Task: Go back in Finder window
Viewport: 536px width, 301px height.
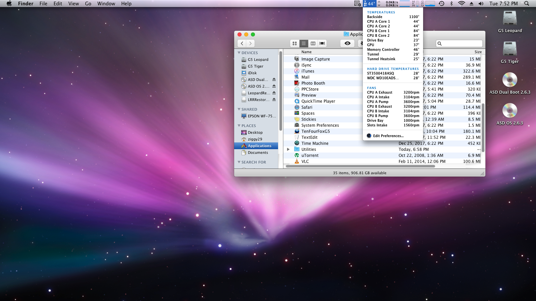Action: point(242,43)
